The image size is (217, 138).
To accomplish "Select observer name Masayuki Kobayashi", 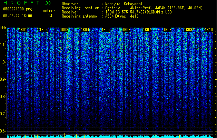I will pos(124,4).
